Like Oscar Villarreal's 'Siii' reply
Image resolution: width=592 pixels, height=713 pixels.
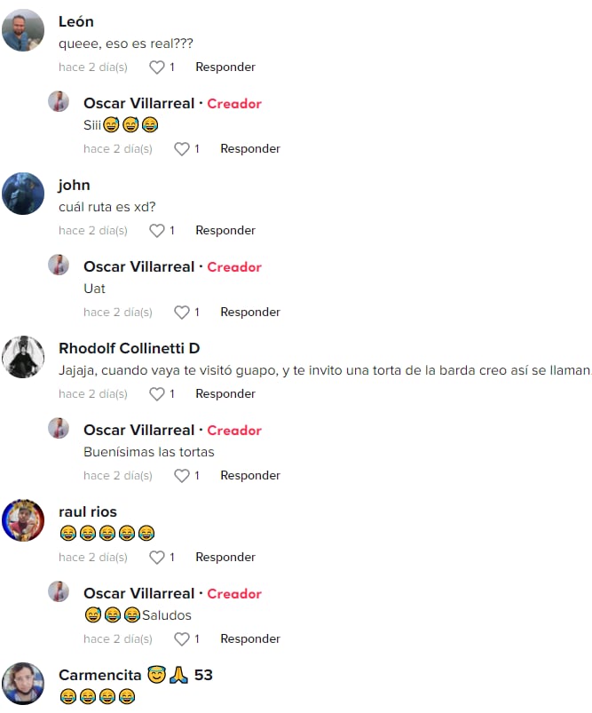tap(182, 149)
